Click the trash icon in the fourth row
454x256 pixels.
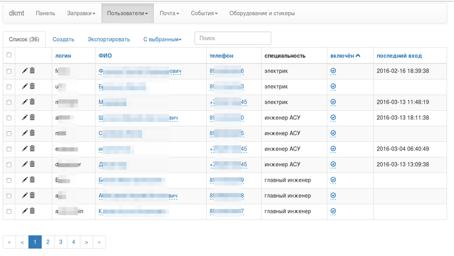point(32,117)
